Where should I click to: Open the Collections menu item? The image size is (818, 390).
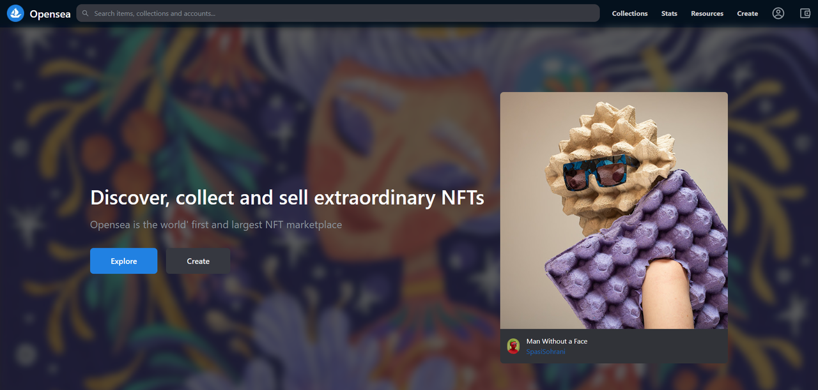point(629,13)
